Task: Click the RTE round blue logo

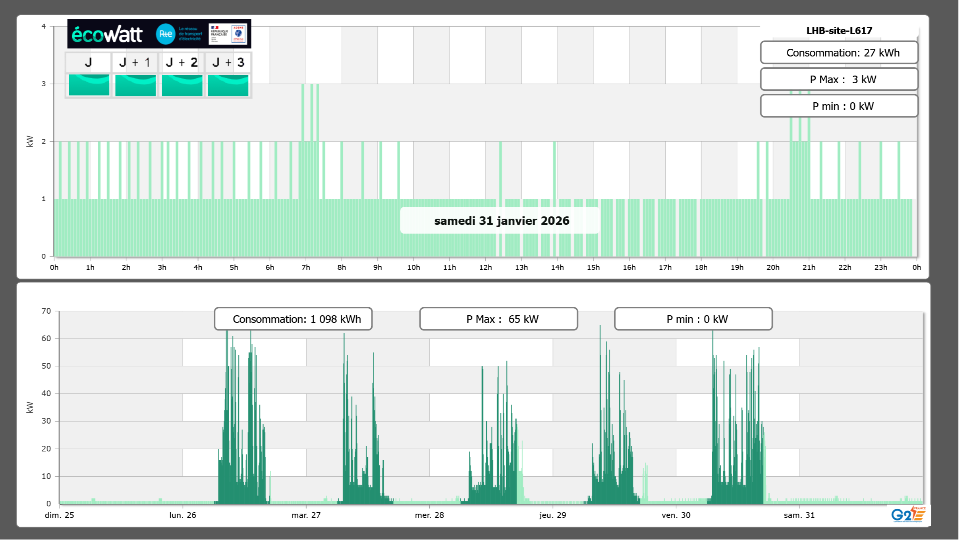Action: [165, 34]
